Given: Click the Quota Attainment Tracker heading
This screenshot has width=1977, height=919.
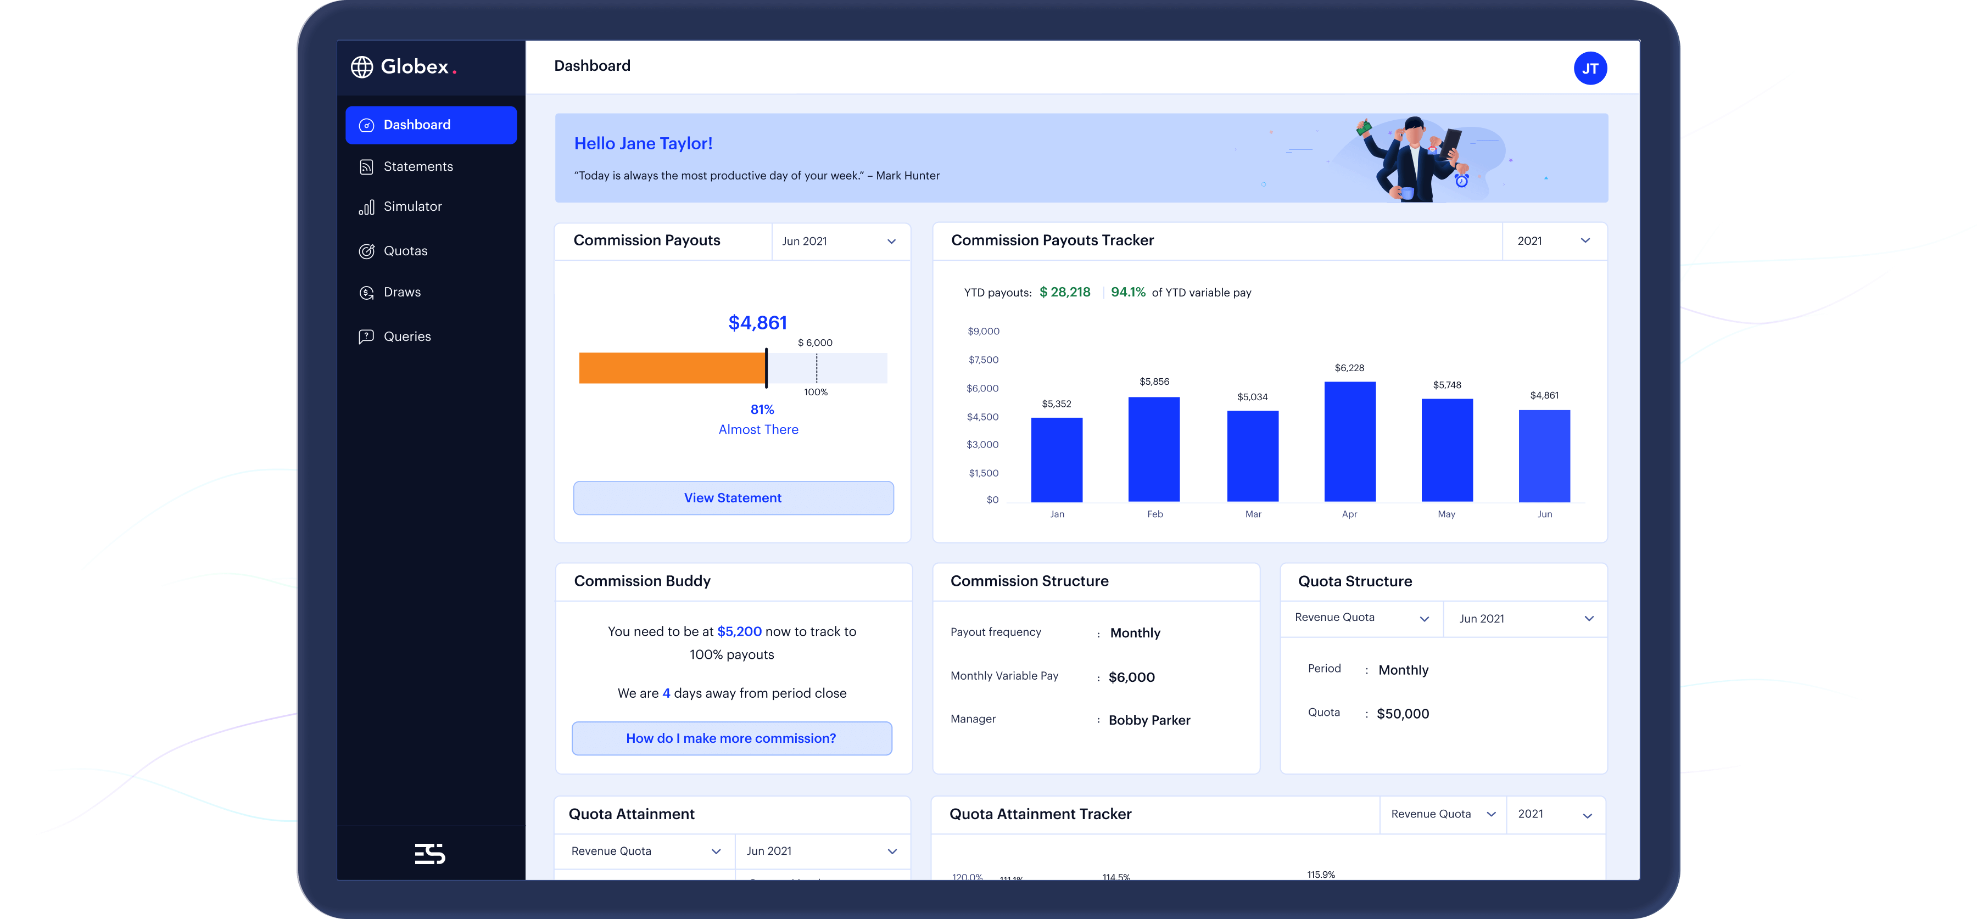Looking at the screenshot, I should tap(1040, 815).
